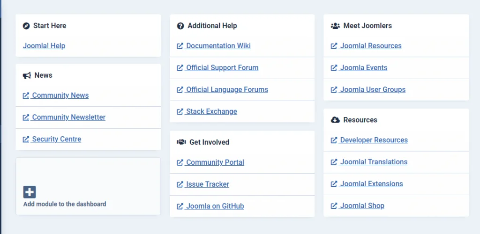480x234 pixels.
Task: Visit Joomla User Groups link
Action: (368, 90)
